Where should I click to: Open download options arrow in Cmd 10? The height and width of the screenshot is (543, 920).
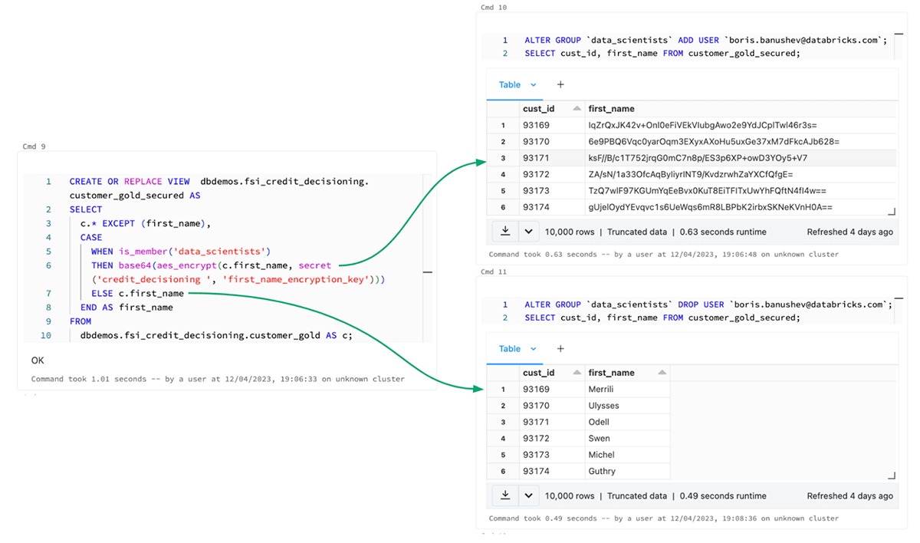[x=528, y=231]
